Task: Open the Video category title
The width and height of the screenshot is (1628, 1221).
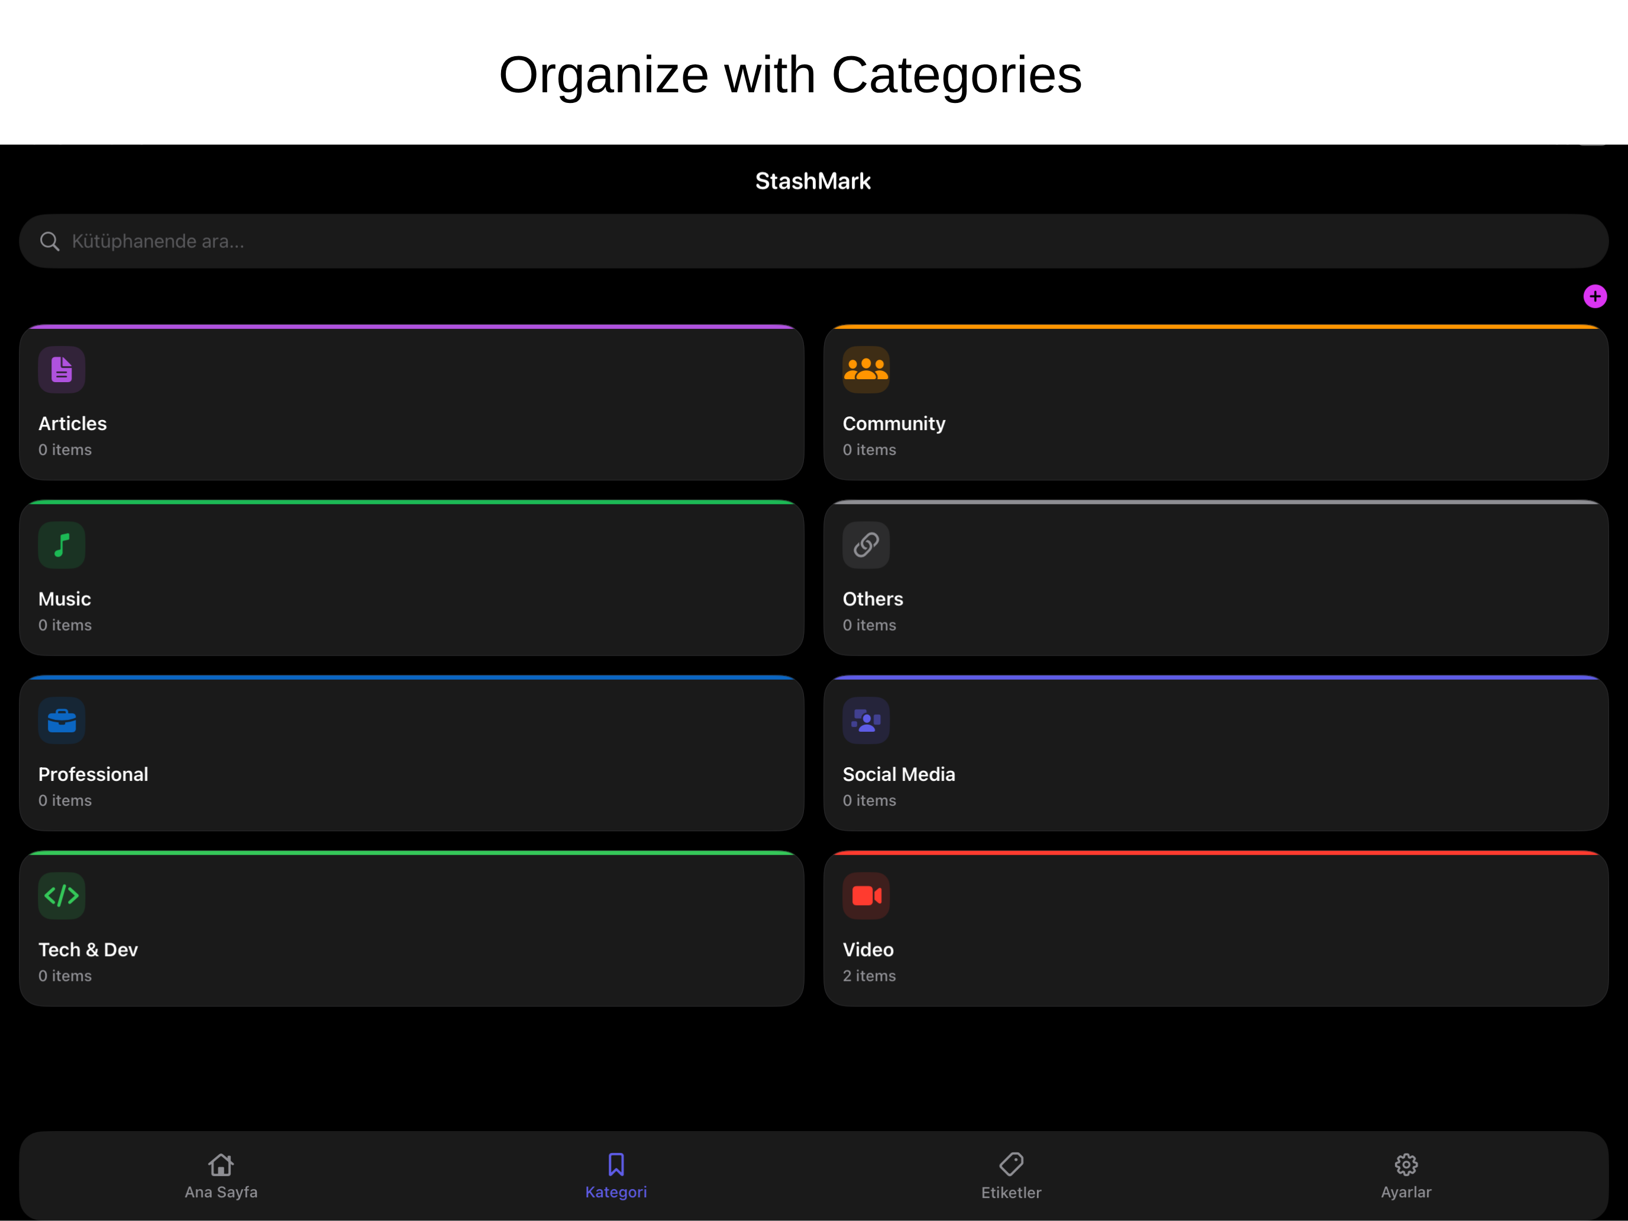Action: pos(868,949)
